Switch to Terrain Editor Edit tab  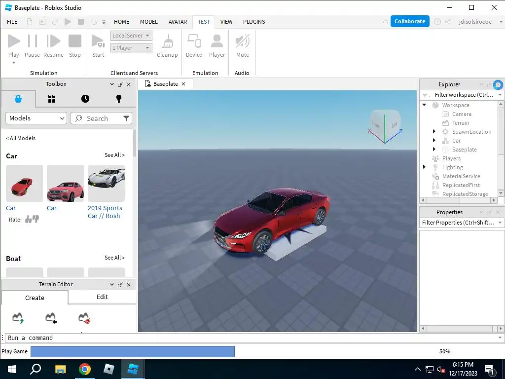[x=102, y=297]
